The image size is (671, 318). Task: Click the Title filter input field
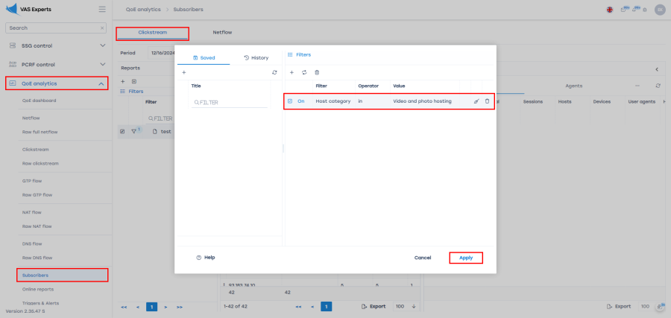[231, 102]
